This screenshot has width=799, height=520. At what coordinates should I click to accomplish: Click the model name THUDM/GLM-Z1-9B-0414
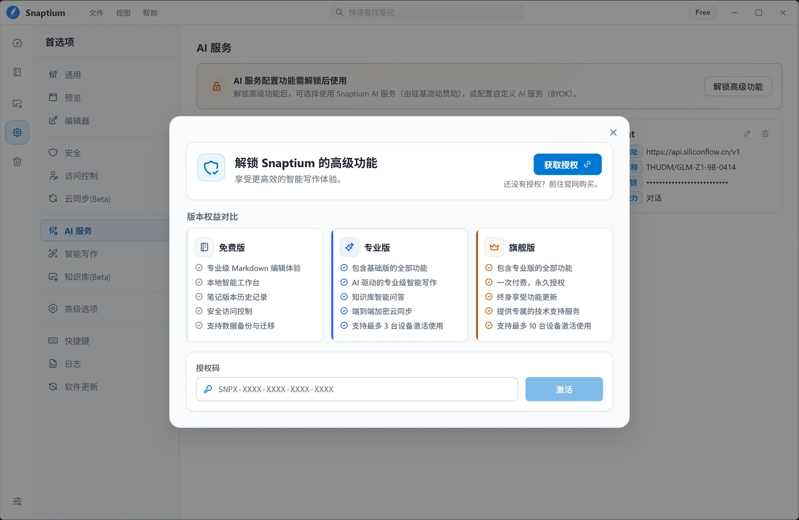[x=691, y=167]
